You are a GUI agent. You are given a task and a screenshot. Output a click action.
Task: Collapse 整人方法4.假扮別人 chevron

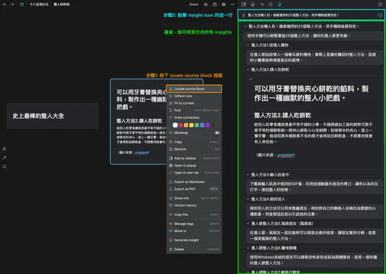248,199
